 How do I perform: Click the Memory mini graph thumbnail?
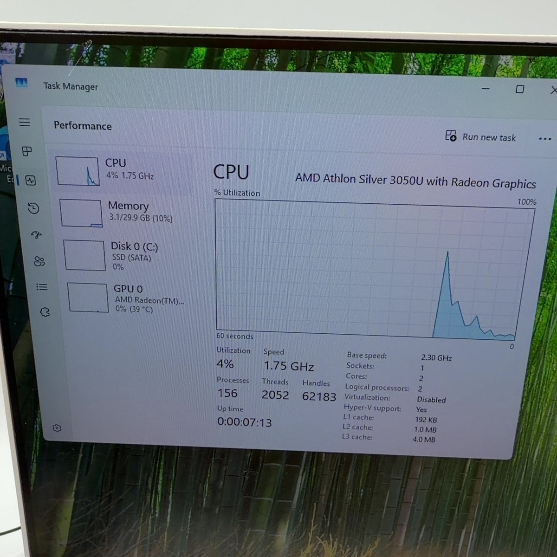(x=81, y=213)
